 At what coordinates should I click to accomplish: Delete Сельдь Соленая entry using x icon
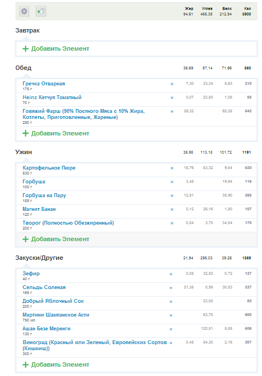click(x=171, y=288)
